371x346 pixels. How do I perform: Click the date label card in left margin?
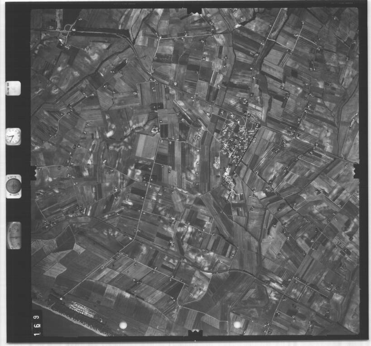click(13, 88)
